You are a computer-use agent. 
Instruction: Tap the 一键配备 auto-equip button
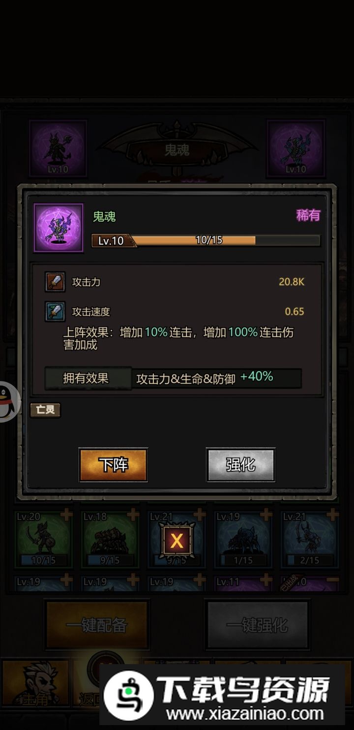coord(97,625)
